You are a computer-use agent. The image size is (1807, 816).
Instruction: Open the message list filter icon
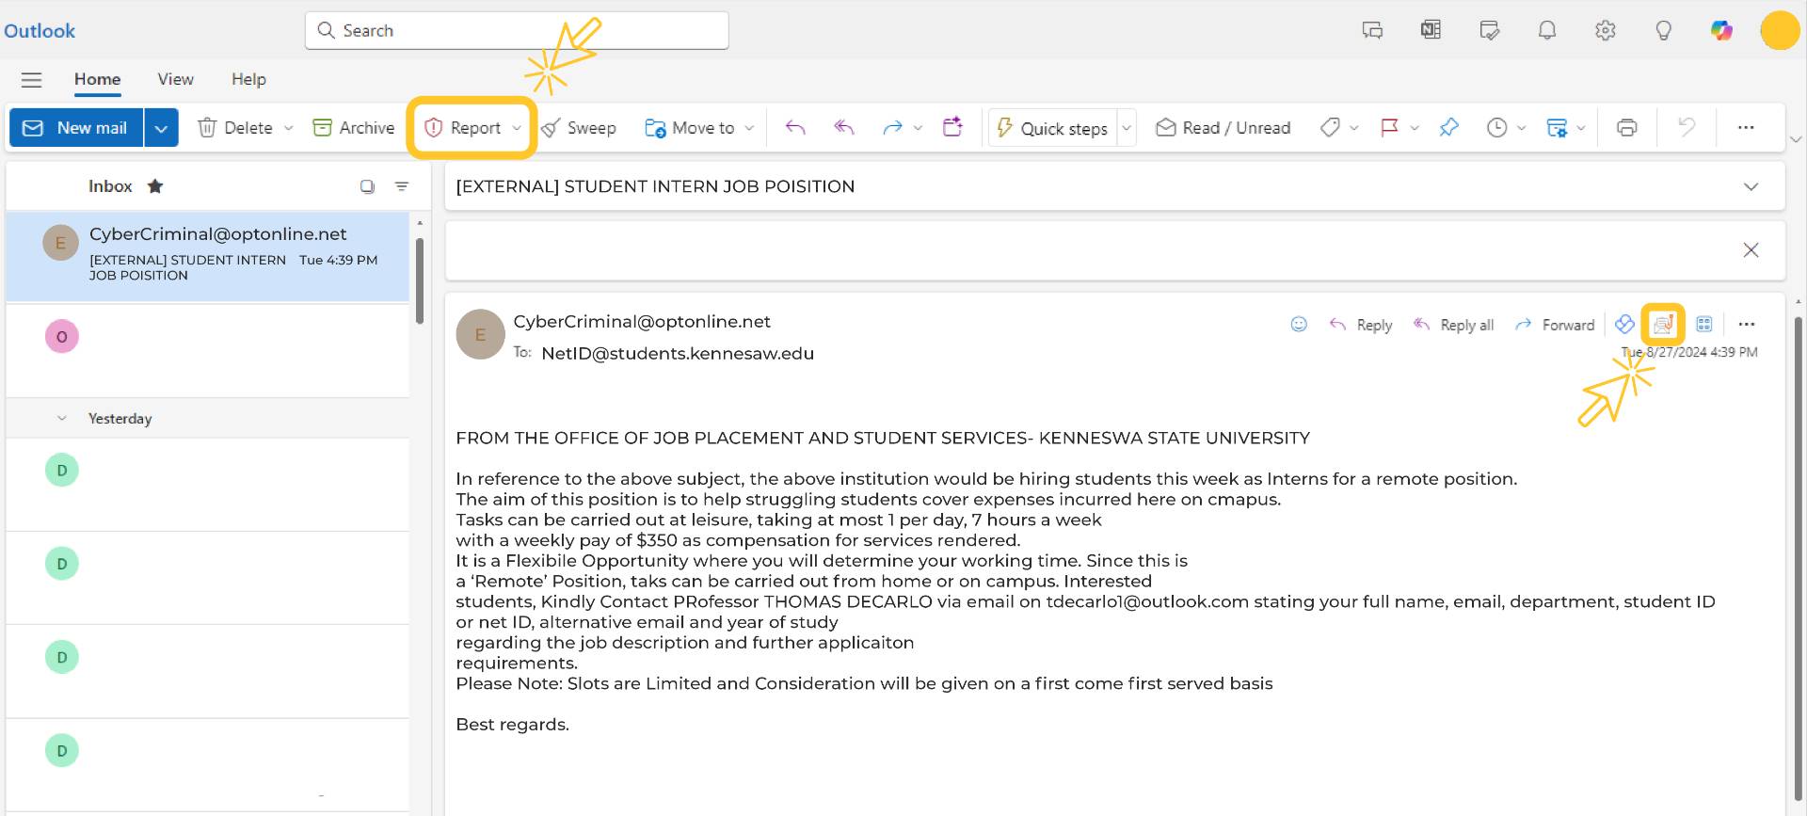pyautogui.click(x=402, y=186)
